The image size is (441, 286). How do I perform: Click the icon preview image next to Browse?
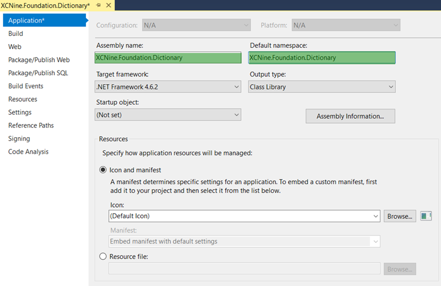pos(426,216)
